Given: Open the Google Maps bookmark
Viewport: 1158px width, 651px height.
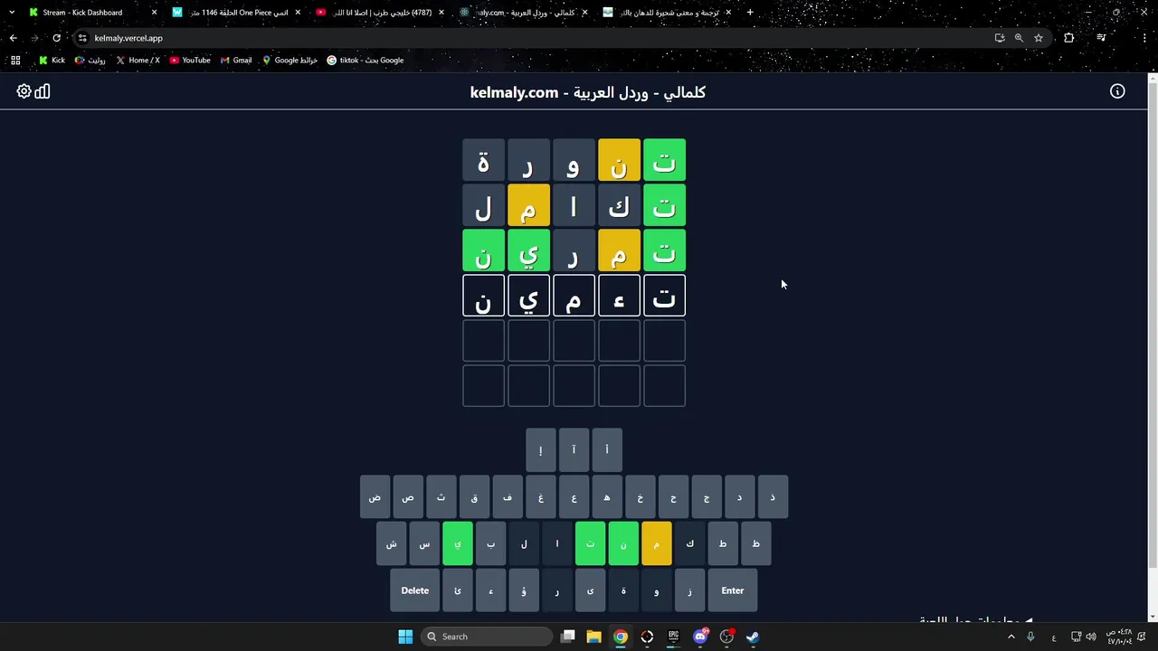Looking at the screenshot, I should (289, 61).
